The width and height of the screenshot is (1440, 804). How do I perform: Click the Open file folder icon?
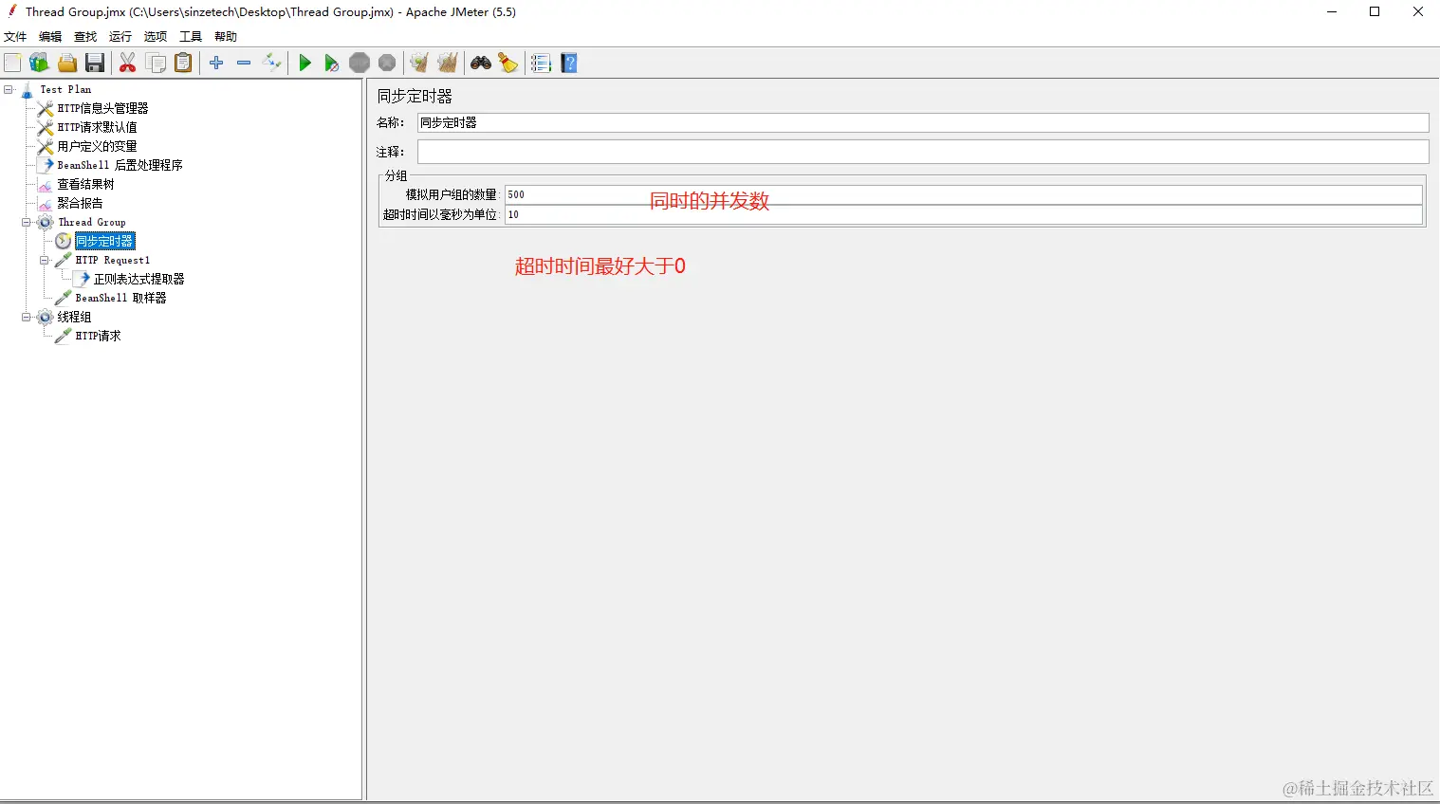(x=67, y=63)
